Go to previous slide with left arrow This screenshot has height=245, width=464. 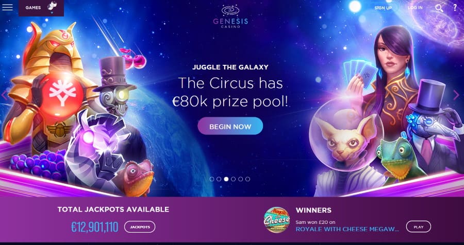pos(4,95)
